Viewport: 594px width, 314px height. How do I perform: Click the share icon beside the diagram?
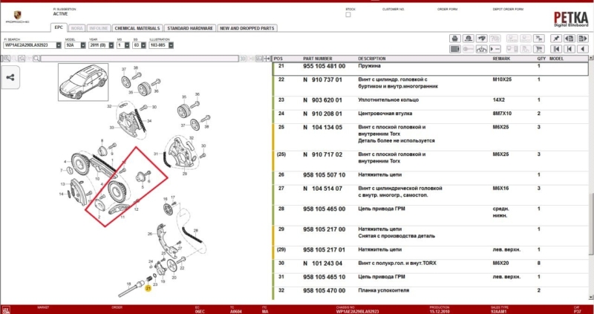coord(11,76)
